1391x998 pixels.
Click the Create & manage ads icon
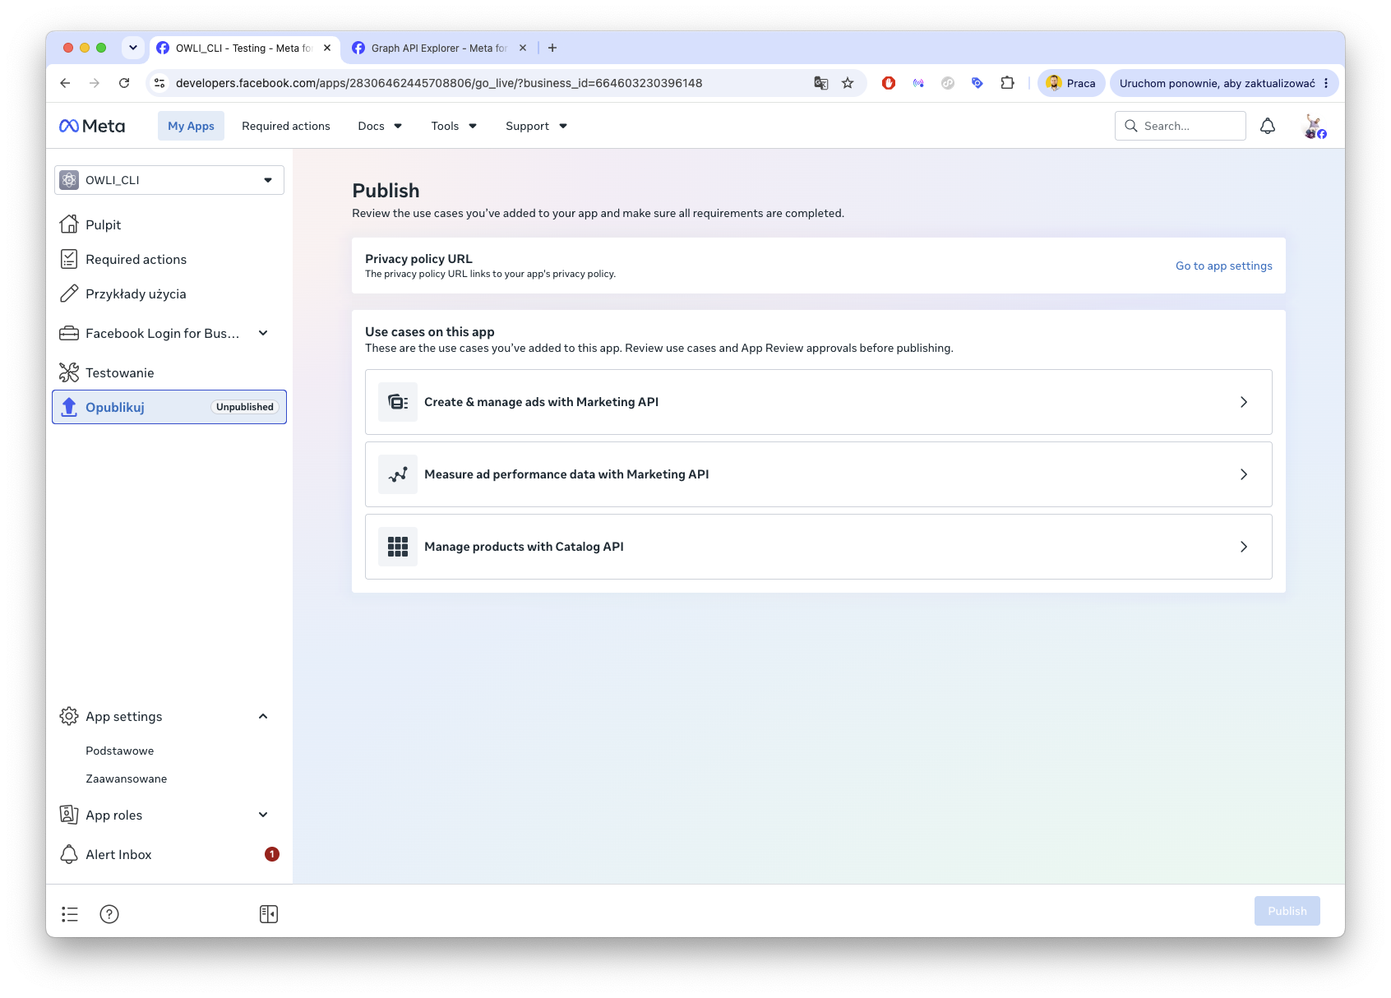[x=398, y=402]
